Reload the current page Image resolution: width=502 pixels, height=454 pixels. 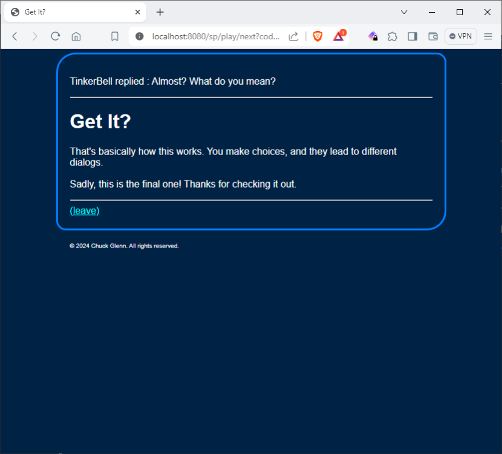coord(56,36)
